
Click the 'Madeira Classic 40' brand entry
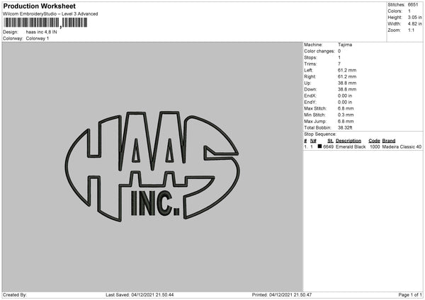tap(402, 146)
